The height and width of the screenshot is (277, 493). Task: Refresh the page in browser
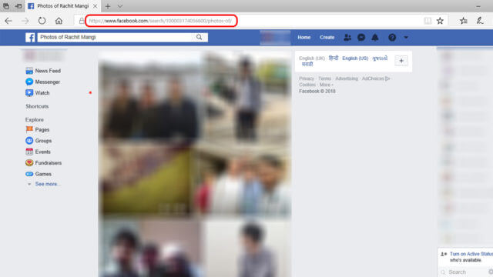pos(42,21)
